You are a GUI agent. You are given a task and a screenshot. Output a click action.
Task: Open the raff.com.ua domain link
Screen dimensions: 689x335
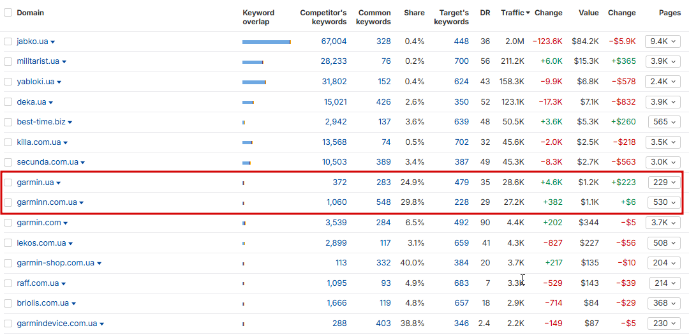click(x=38, y=283)
